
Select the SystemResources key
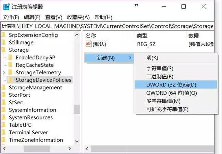[31, 117]
